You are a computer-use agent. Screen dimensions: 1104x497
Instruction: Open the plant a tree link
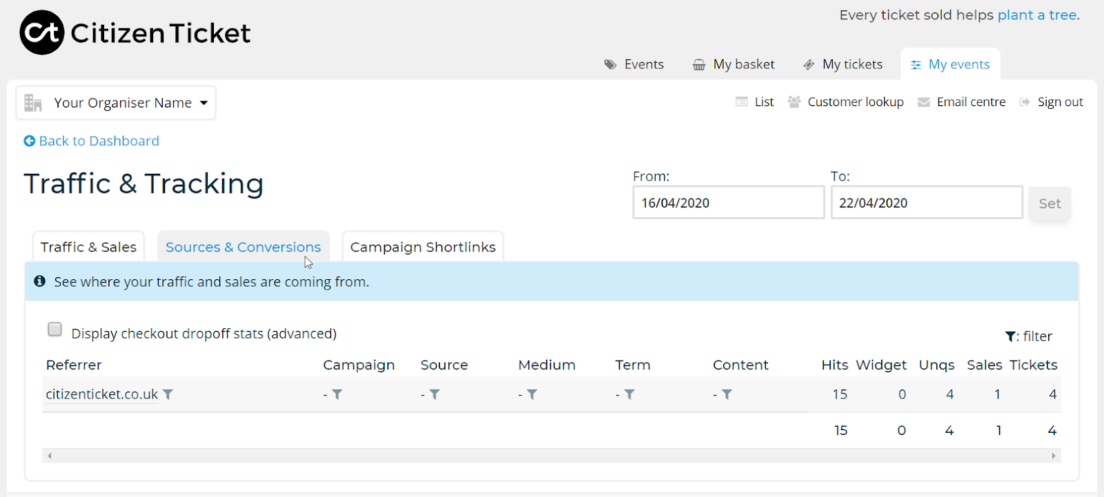[1037, 15]
